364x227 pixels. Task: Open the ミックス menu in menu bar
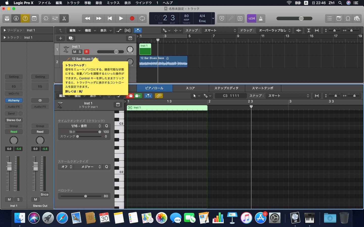click(x=113, y=3)
